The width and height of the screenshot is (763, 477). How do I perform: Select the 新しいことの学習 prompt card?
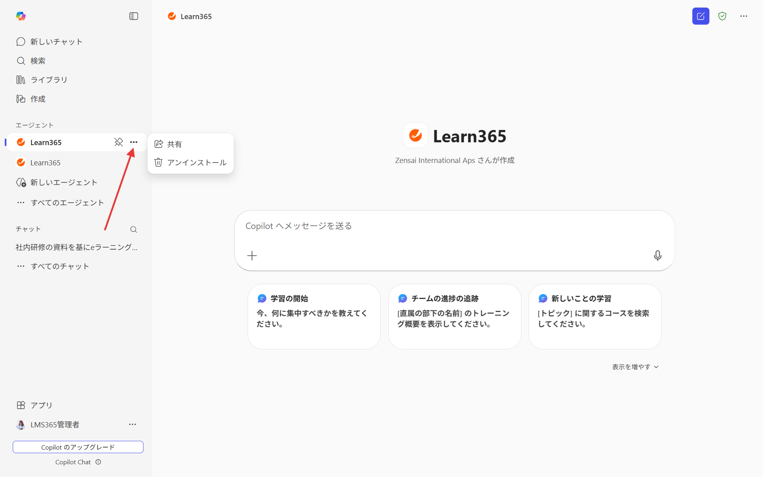tap(595, 316)
